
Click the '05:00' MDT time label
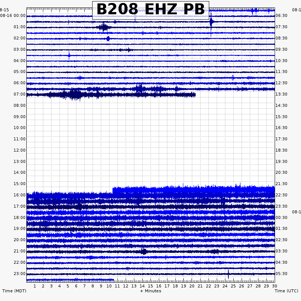(20, 72)
